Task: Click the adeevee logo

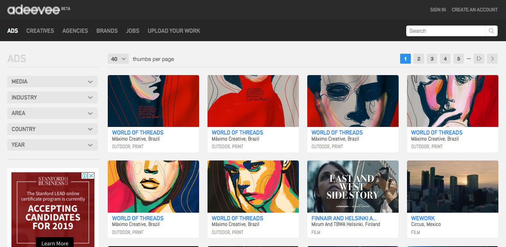Action: (x=34, y=10)
